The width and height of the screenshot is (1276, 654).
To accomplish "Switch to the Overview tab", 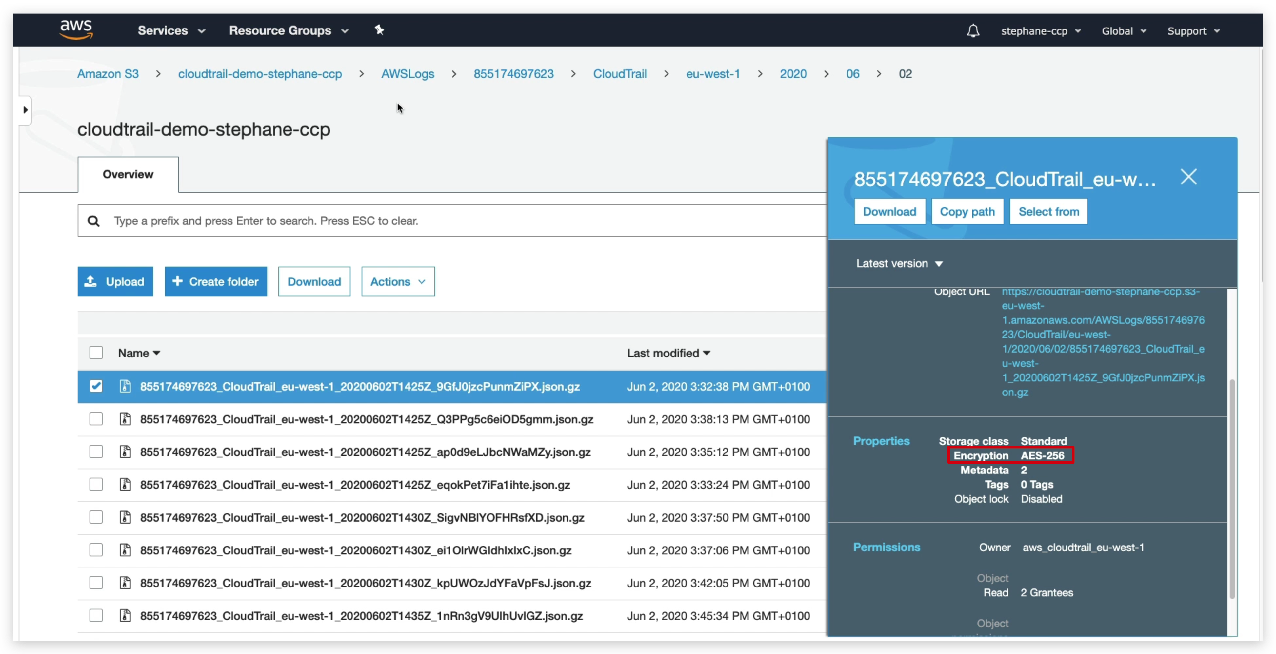I will point(127,174).
